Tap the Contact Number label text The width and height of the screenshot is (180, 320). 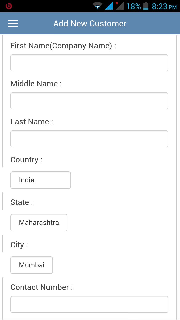(x=41, y=287)
